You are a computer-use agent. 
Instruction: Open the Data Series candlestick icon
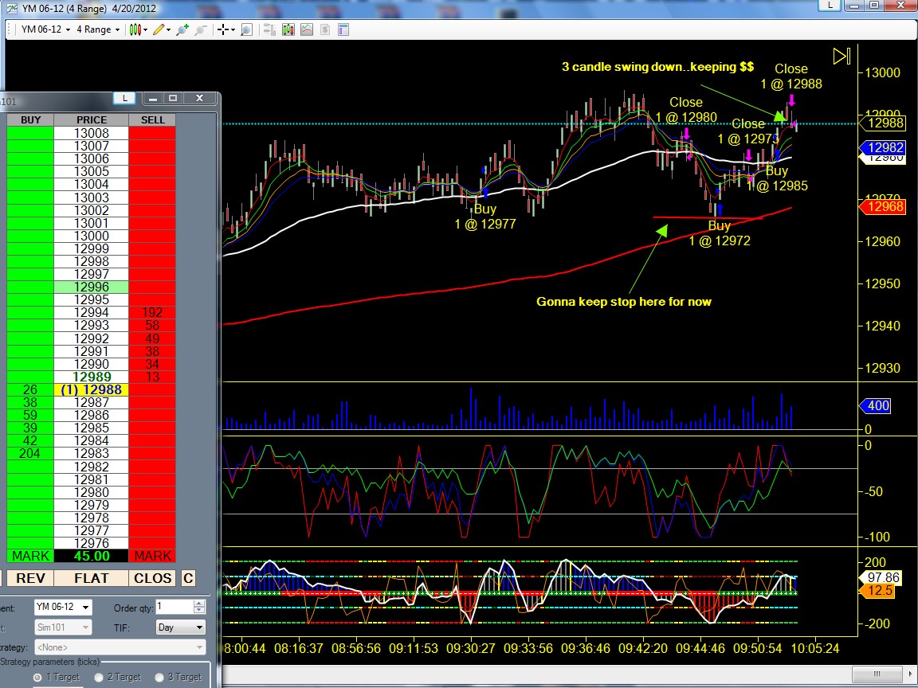click(288, 29)
